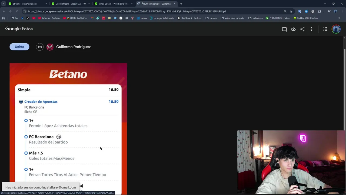Open the Google apps grid launcher

coord(325,29)
